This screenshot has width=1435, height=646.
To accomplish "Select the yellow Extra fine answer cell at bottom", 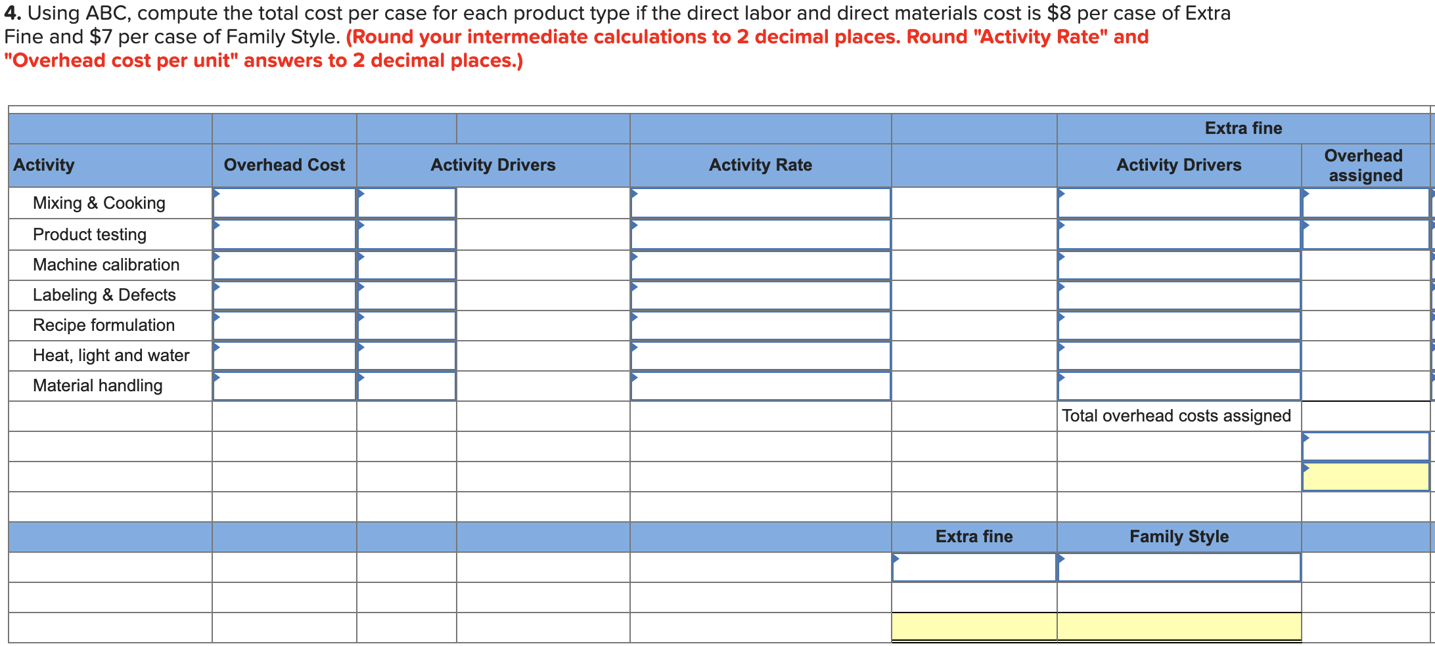I will pyautogui.click(x=974, y=625).
